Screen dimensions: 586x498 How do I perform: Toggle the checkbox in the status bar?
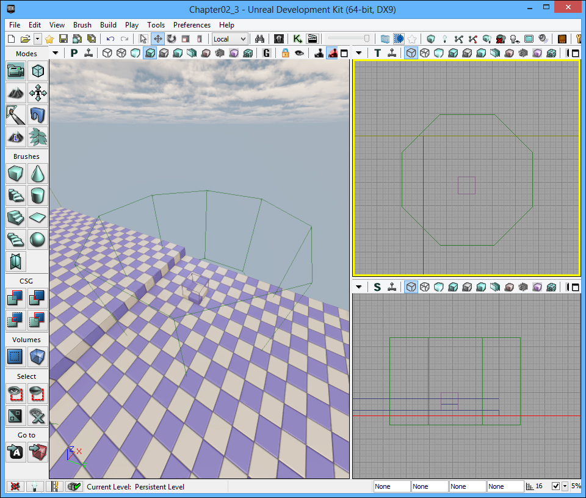tap(555, 486)
